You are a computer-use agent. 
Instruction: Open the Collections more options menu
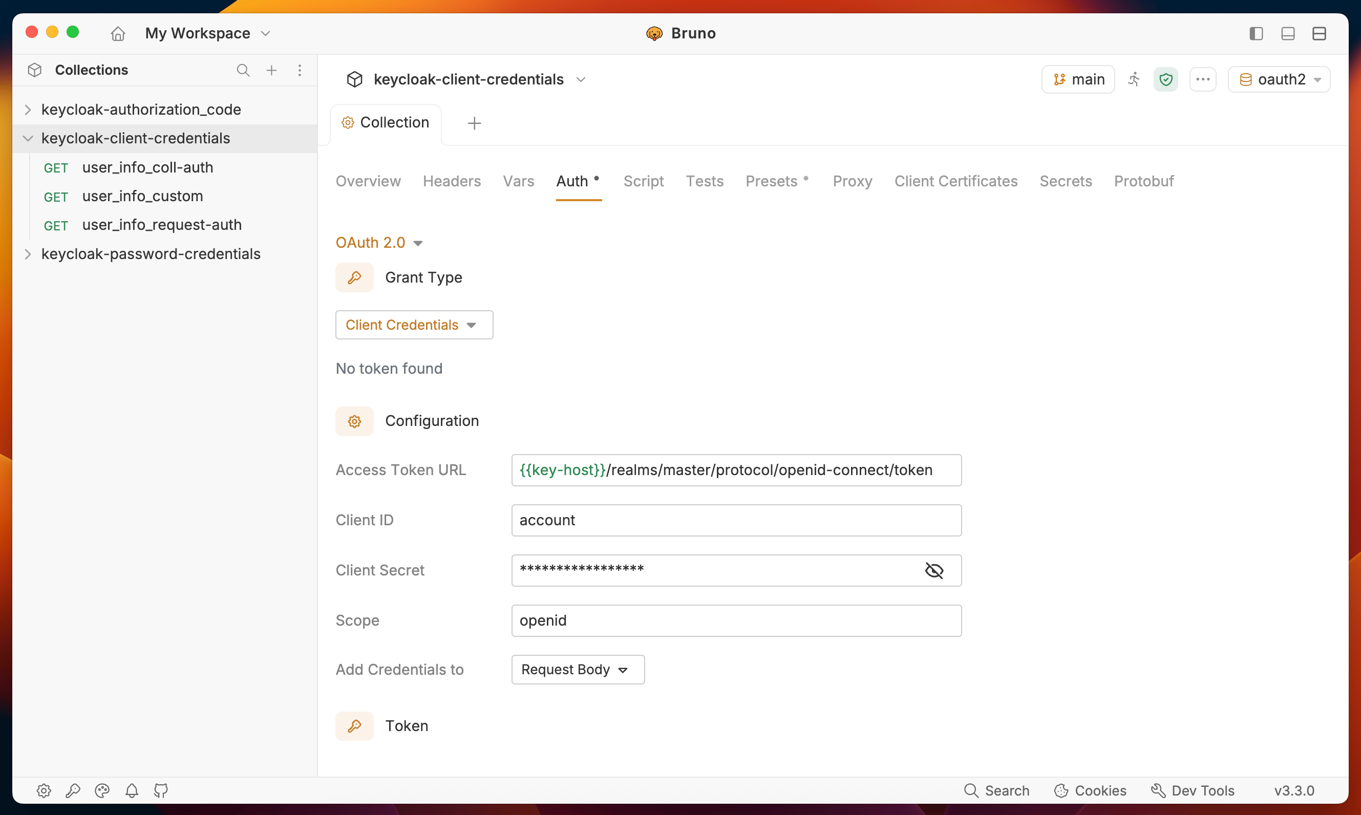pyautogui.click(x=300, y=70)
